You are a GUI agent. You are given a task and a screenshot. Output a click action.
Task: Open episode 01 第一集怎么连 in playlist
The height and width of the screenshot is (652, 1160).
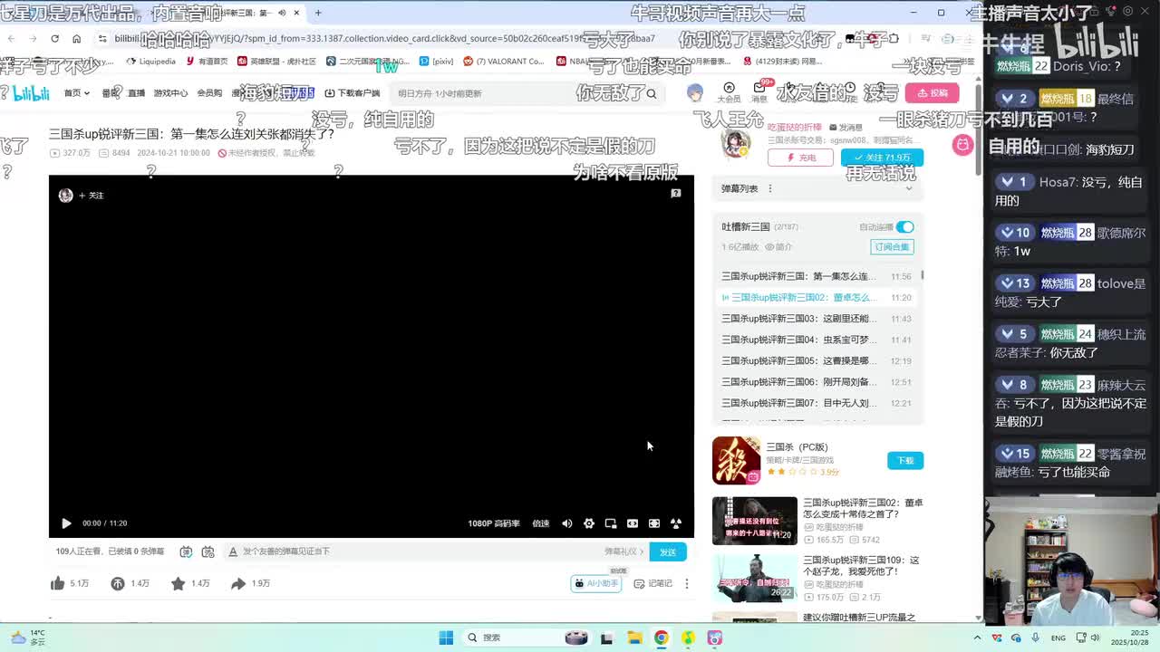tap(817, 276)
